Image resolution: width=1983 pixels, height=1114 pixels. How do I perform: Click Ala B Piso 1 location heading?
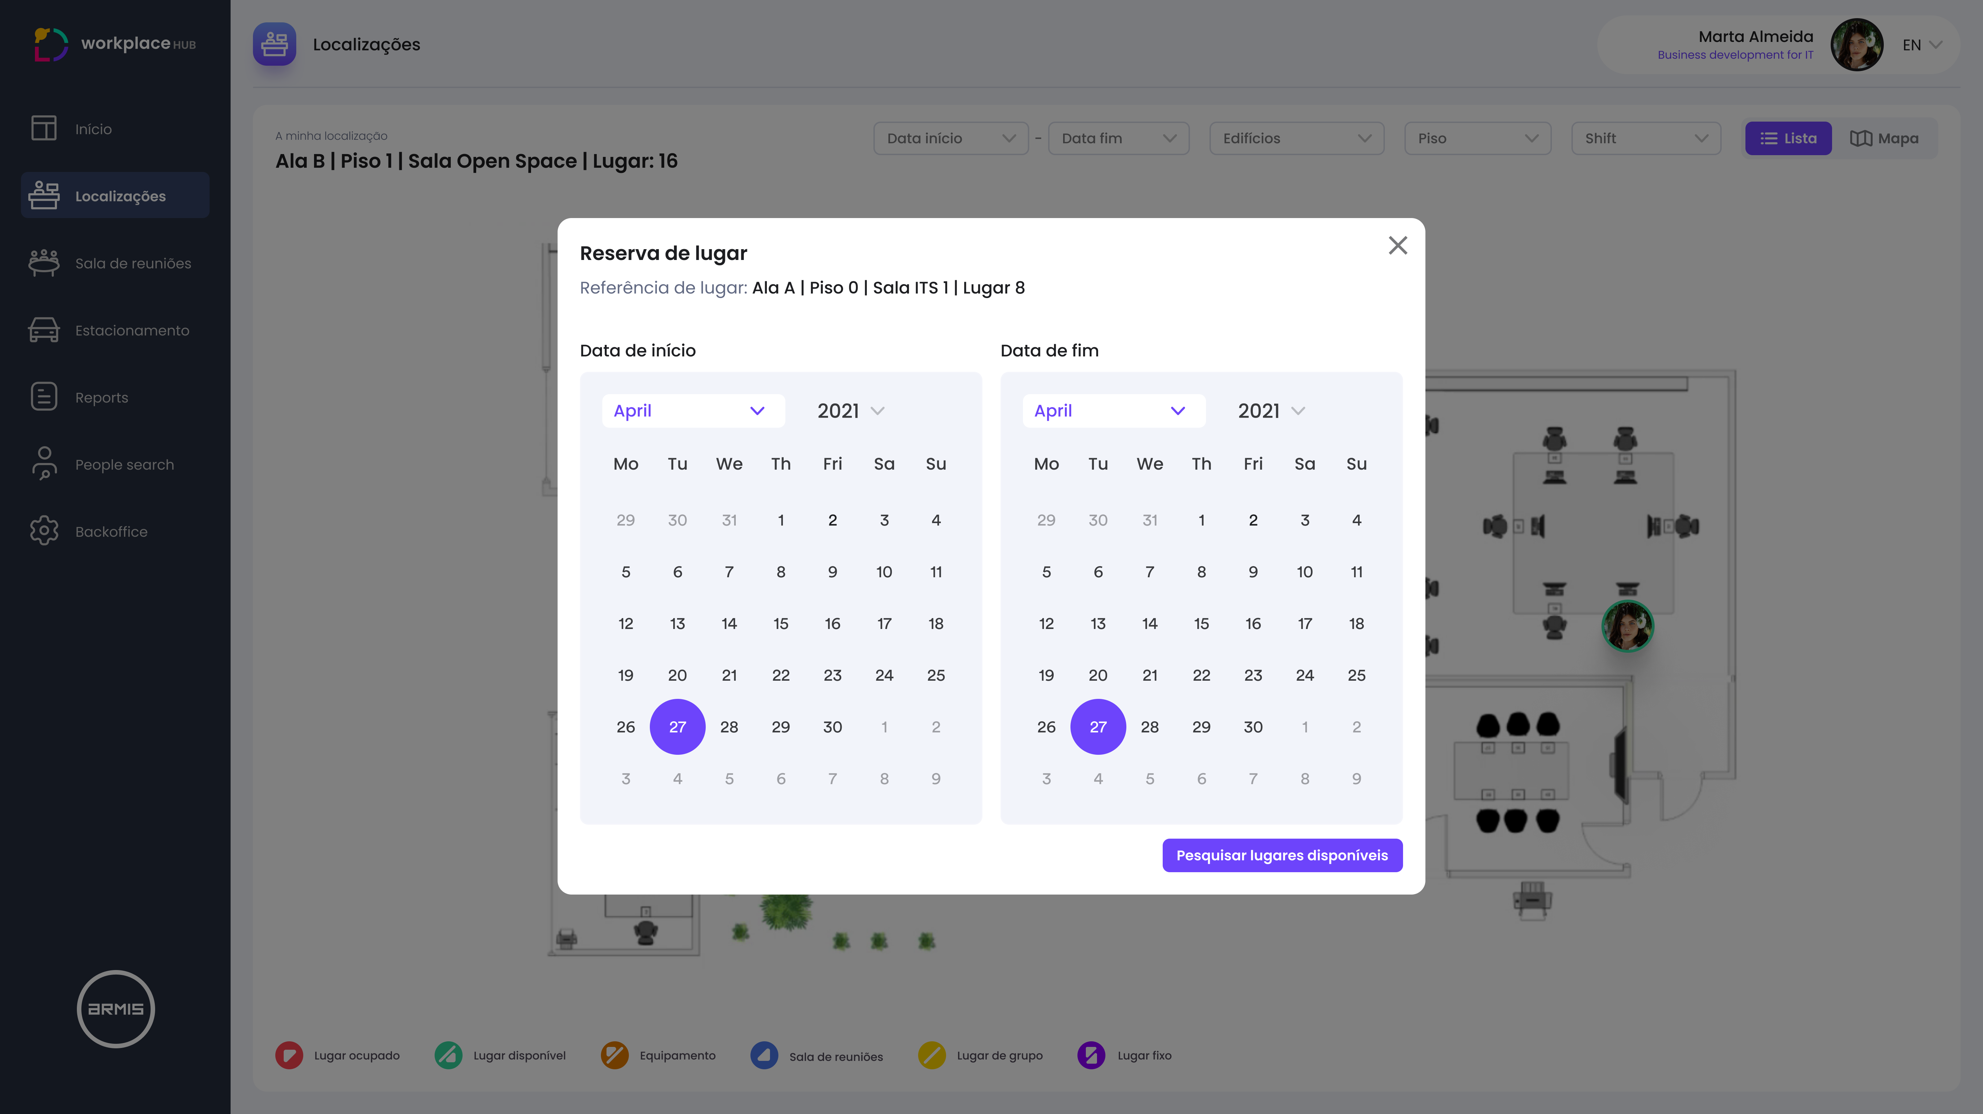click(477, 161)
